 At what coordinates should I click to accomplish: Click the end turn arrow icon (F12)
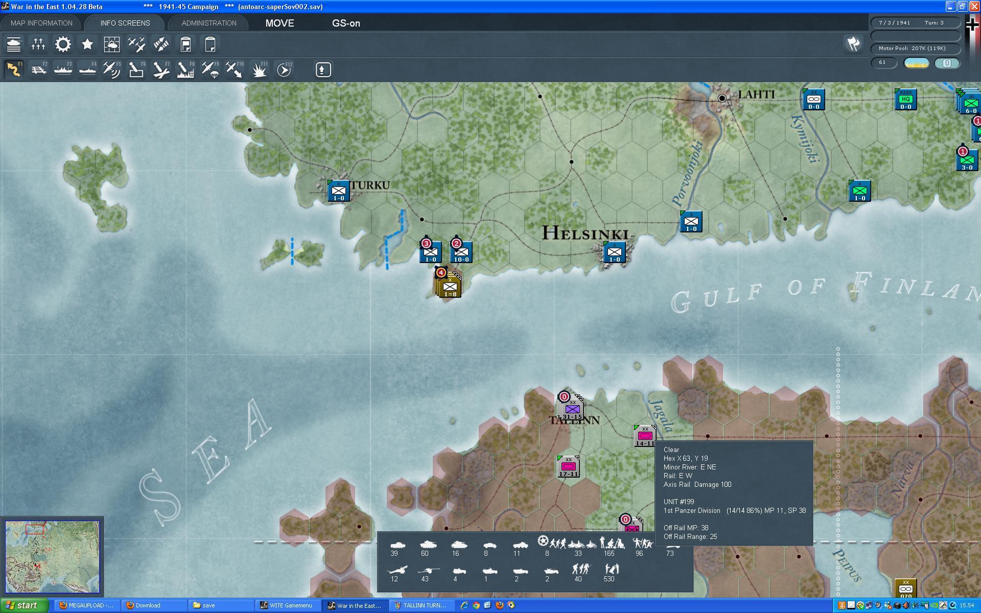pyautogui.click(x=284, y=69)
